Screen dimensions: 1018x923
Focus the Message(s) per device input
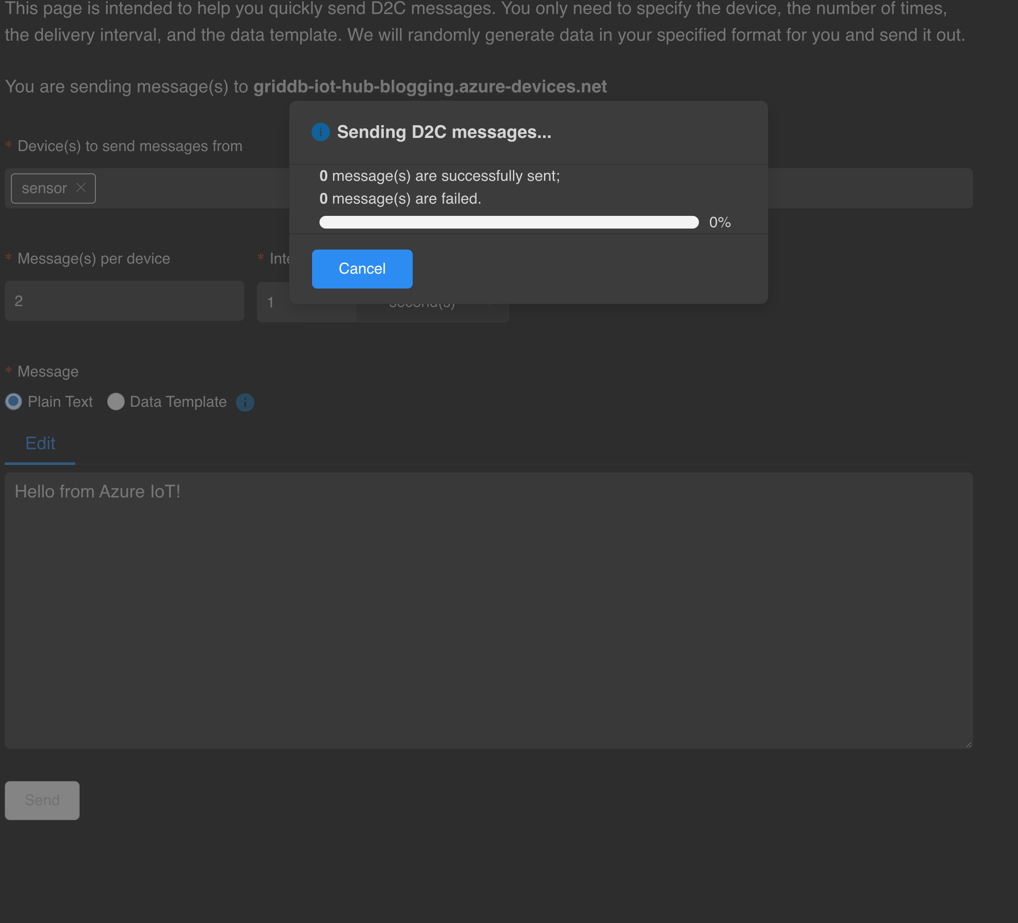124,301
